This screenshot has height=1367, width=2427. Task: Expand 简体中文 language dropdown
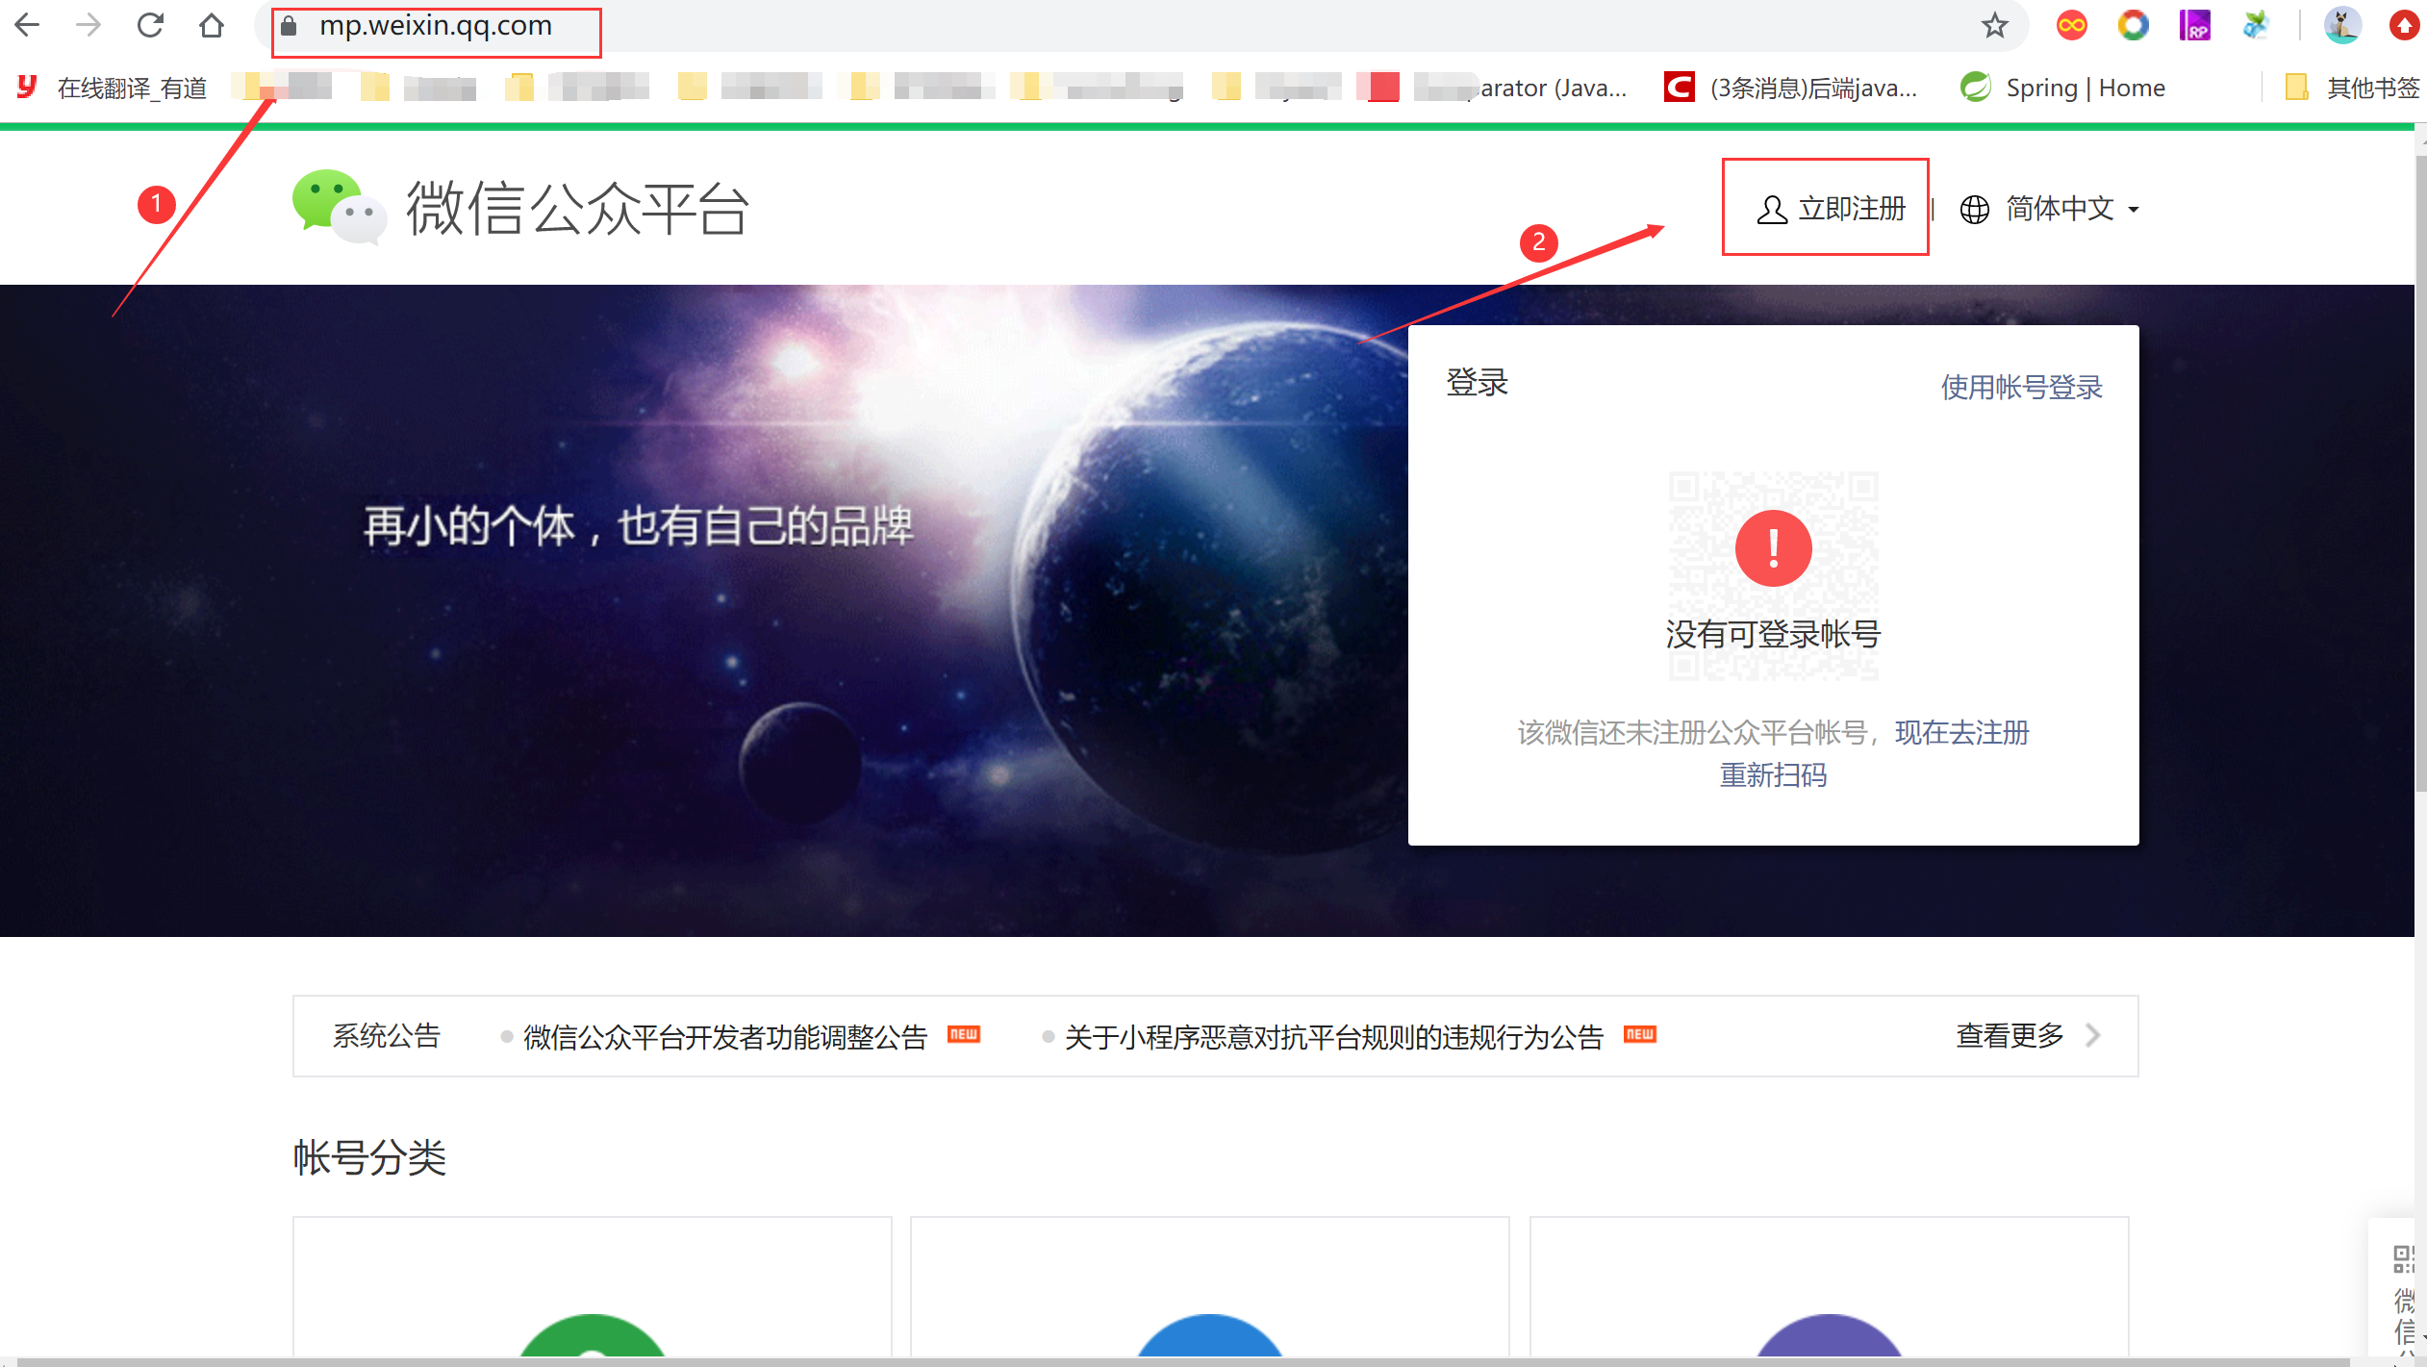click(x=2059, y=209)
